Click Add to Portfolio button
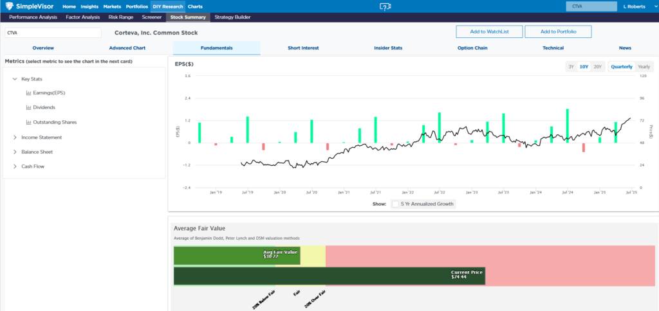The width and height of the screenshot is (659, 311). (558, 32)
